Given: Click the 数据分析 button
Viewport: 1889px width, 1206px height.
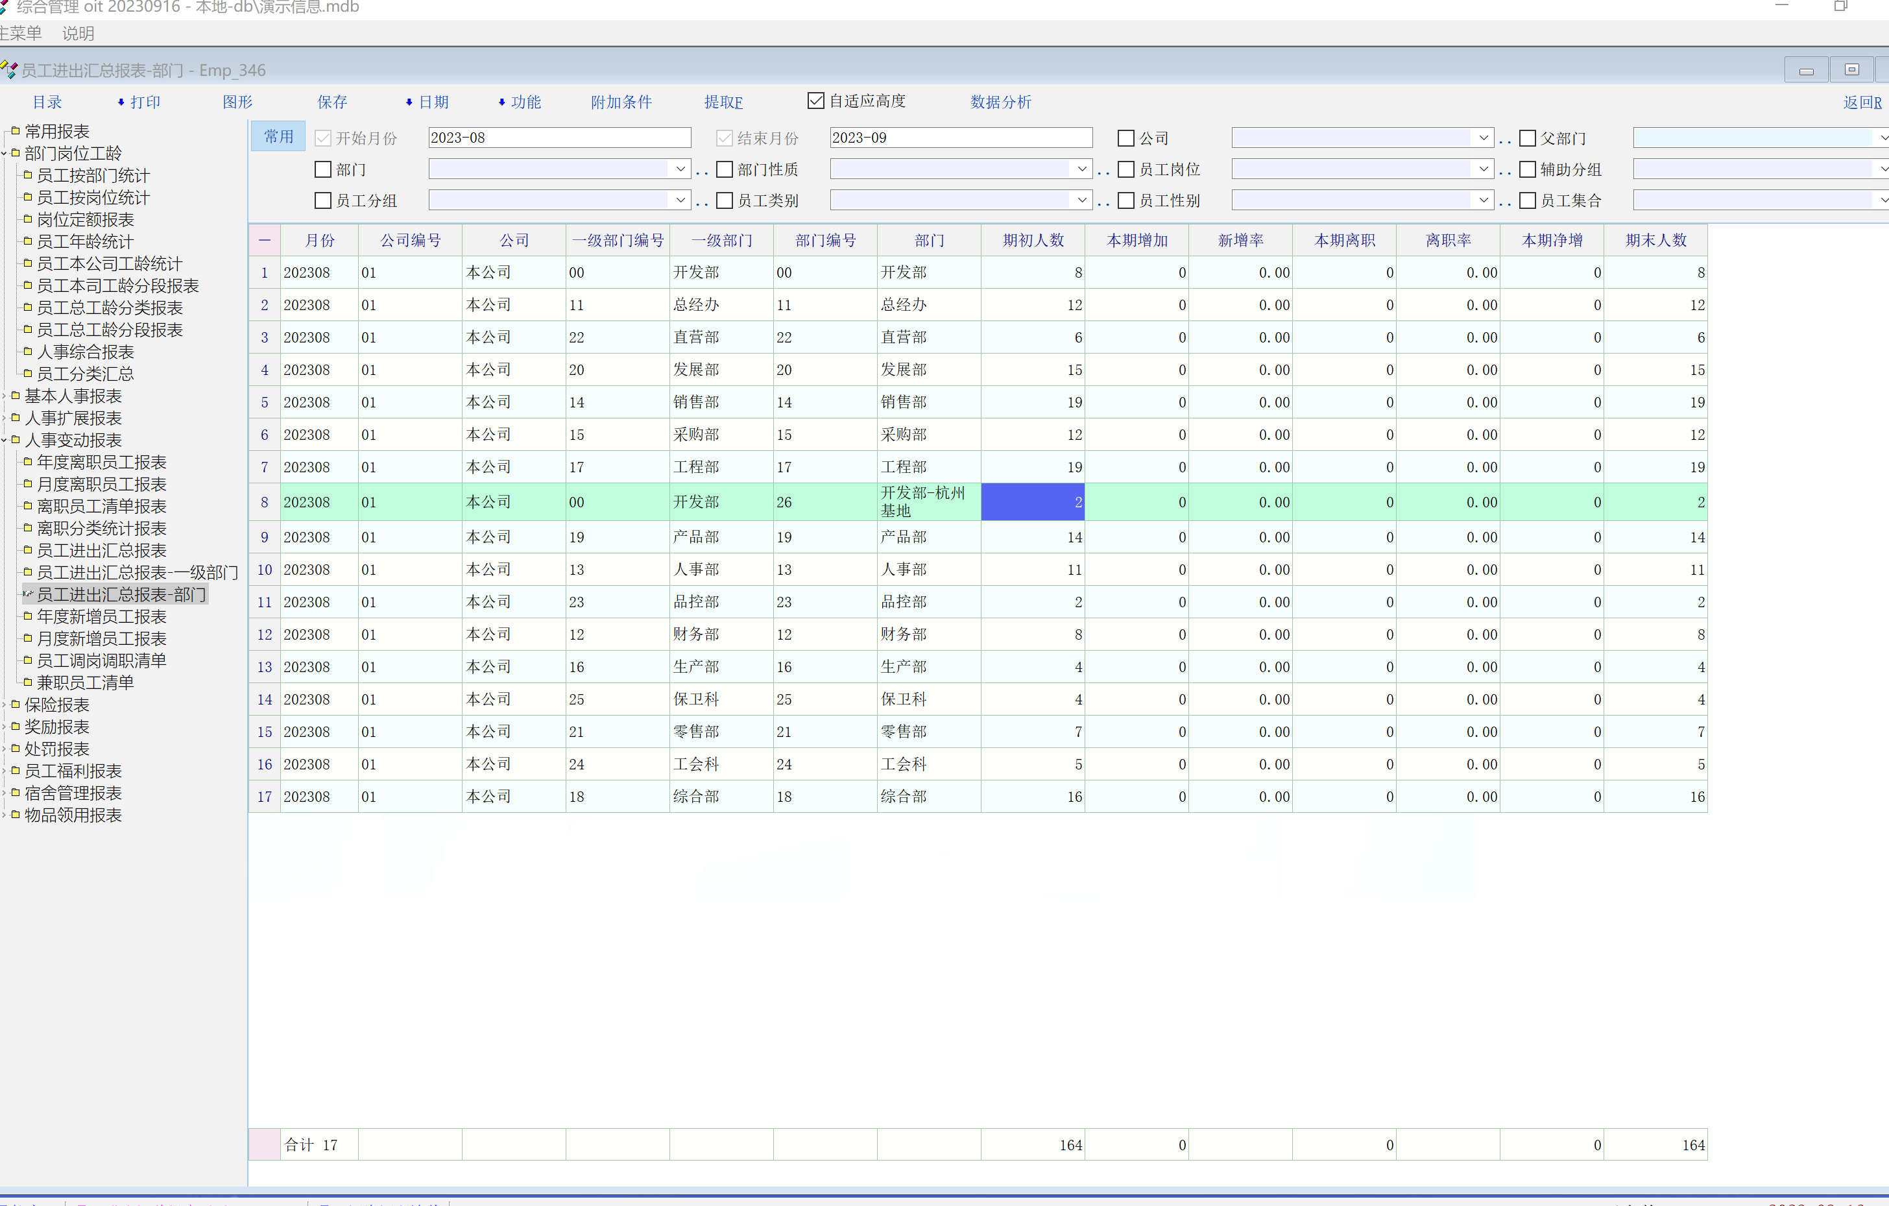Looking at the screenshot, I should pos(1000,102).
